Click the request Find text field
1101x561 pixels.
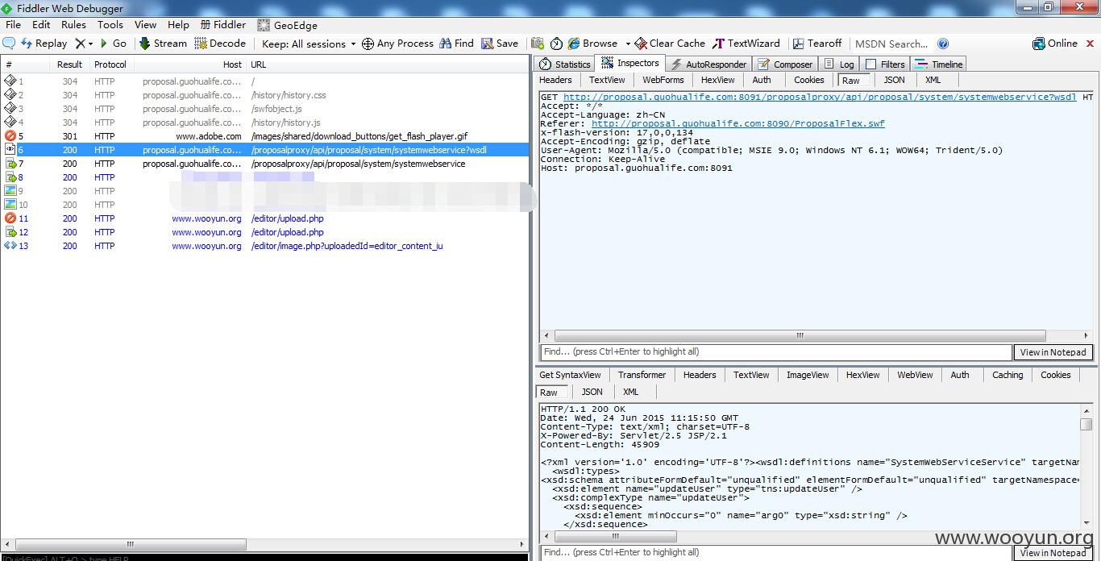pos(775,352)
